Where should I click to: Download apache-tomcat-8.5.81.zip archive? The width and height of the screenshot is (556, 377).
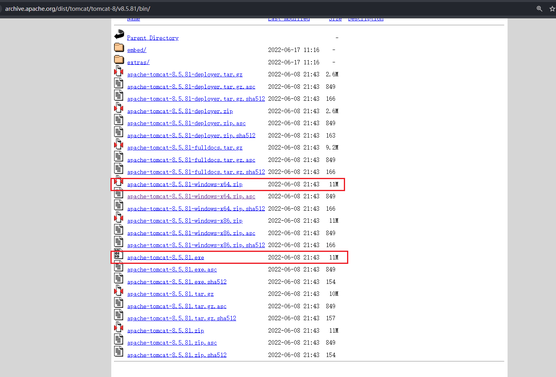click(165, 331)
